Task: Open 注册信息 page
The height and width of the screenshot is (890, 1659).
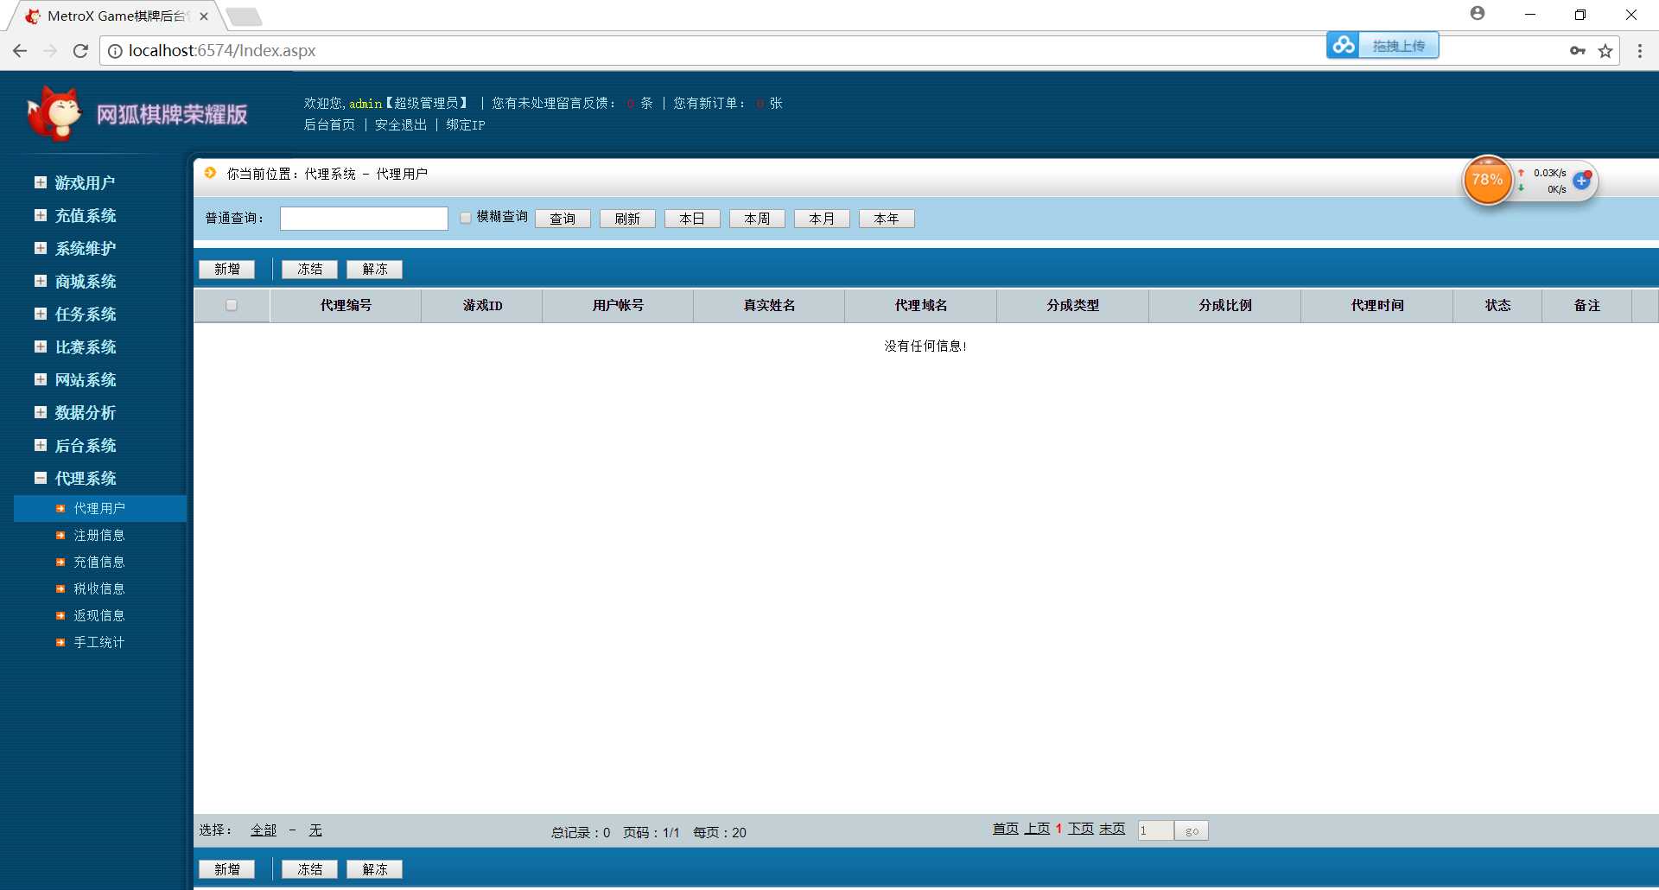Action: point(99,536)
